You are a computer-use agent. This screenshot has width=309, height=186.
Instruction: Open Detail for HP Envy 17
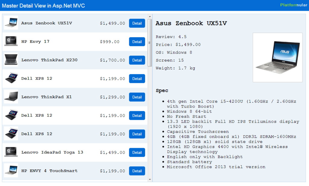137,41
